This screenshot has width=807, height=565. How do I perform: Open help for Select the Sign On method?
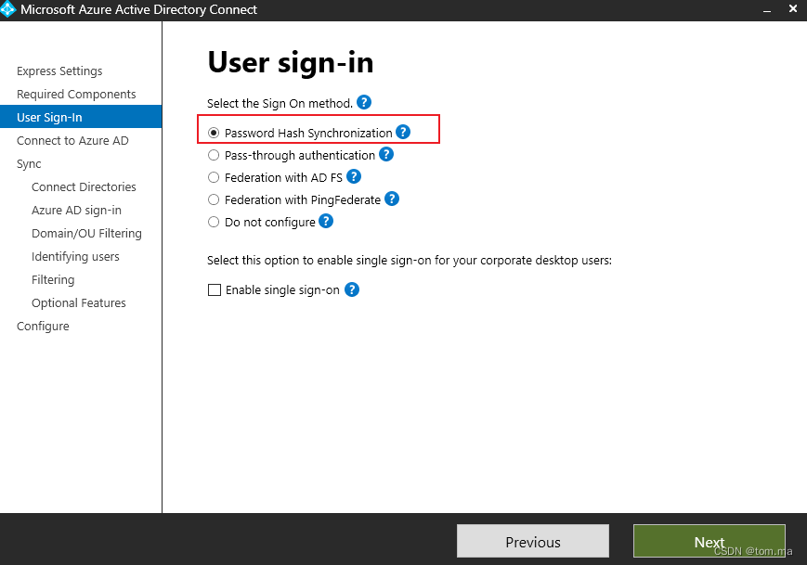[x=364, y=102]
